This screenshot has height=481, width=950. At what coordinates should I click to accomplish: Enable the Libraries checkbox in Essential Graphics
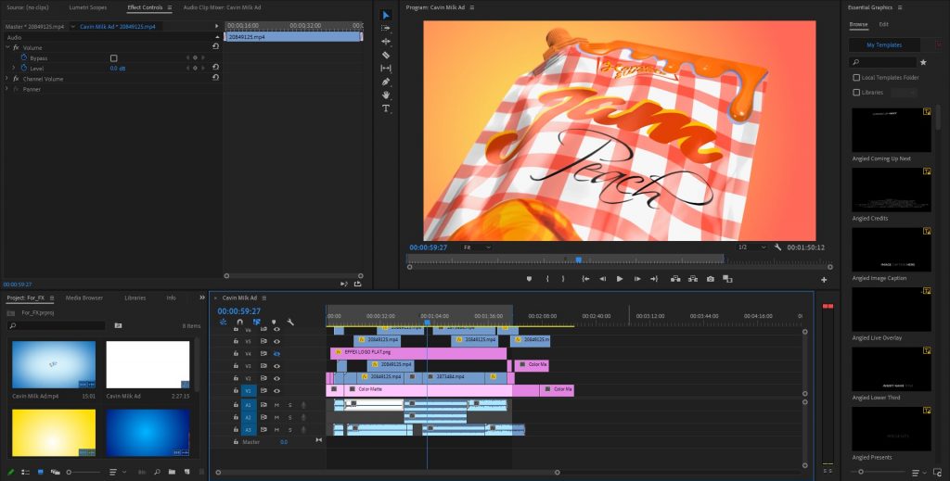click(856, 93)
